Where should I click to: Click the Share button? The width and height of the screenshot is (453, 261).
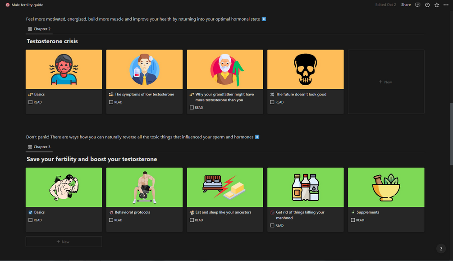(406, 5)
